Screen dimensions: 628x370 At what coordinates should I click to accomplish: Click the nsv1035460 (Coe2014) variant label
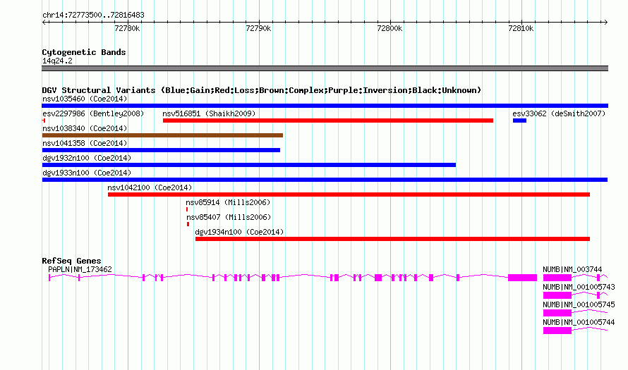point(85,99)
